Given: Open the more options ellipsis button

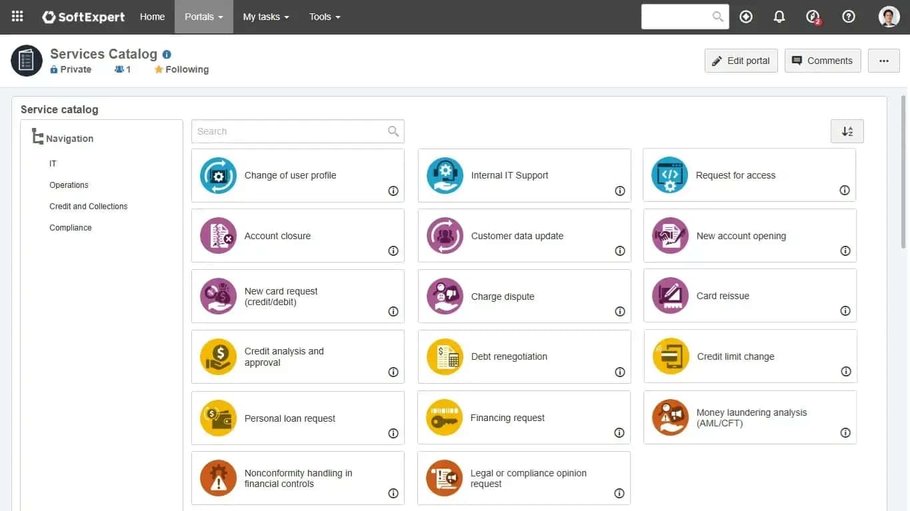Looking at the screenshot, I should click(884, 61).
